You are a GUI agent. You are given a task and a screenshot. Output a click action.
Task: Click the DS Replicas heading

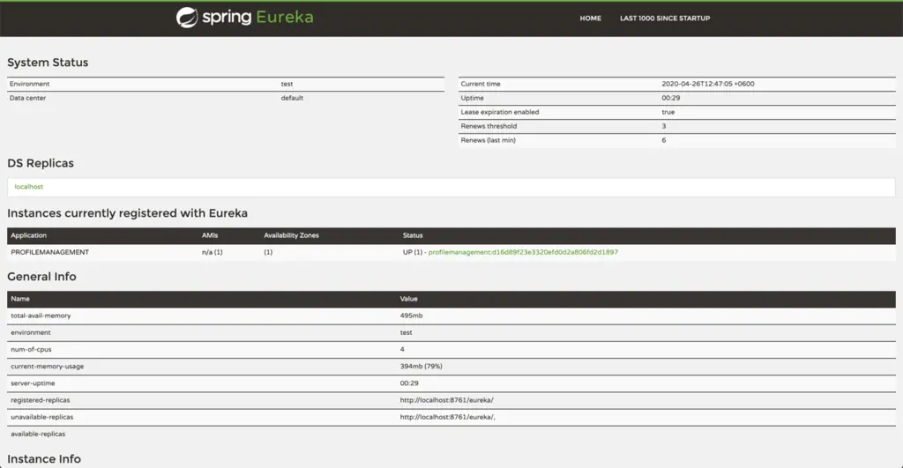[41, 163]
